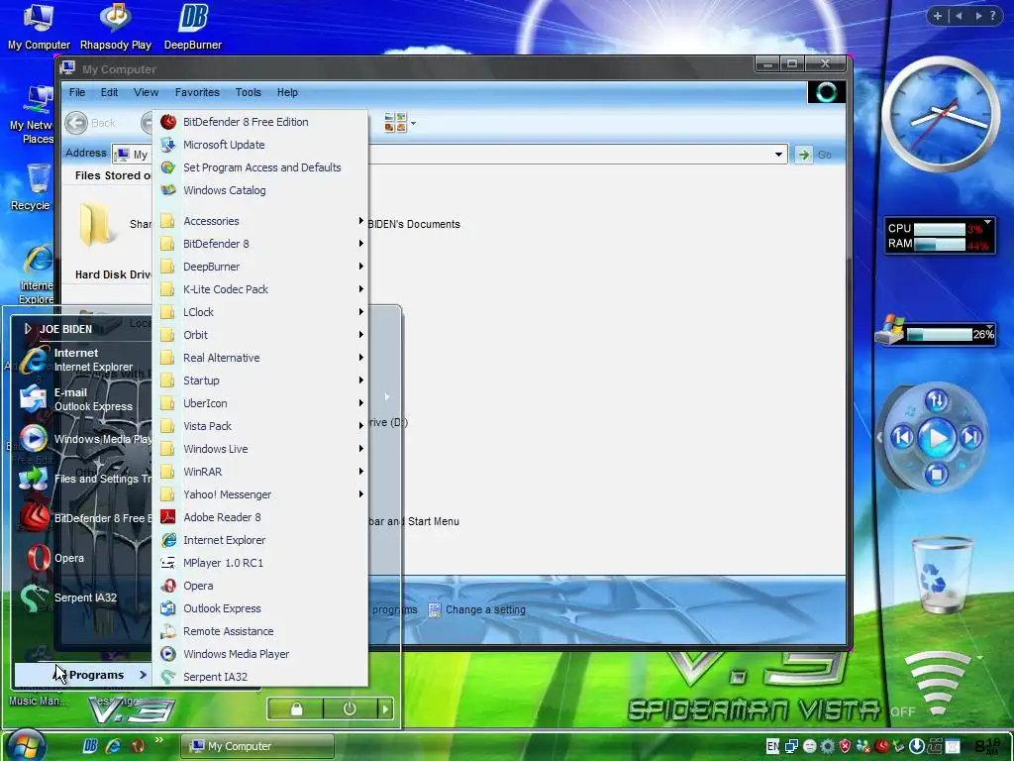This screenshot has height=761, width=1014.
Task: Expand the Accessories folder
Action: 260,221
